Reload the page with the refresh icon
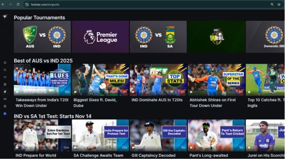Viewport: 285px width, 160px height. (x=18, y=5)
